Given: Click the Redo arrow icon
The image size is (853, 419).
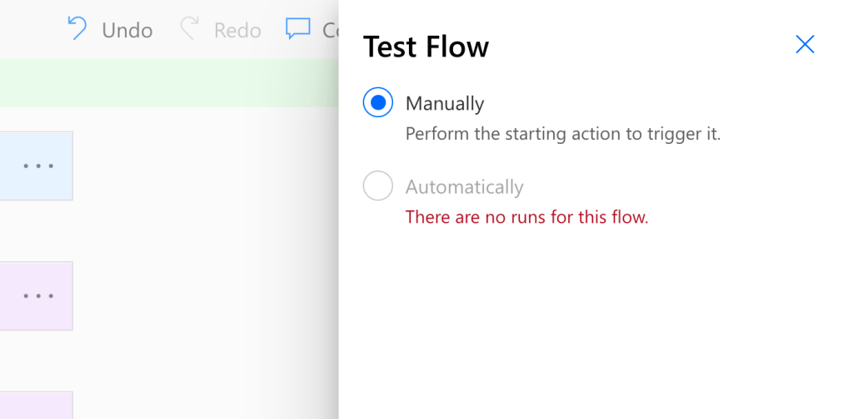Looking at the screenshot, I should 190,30.
